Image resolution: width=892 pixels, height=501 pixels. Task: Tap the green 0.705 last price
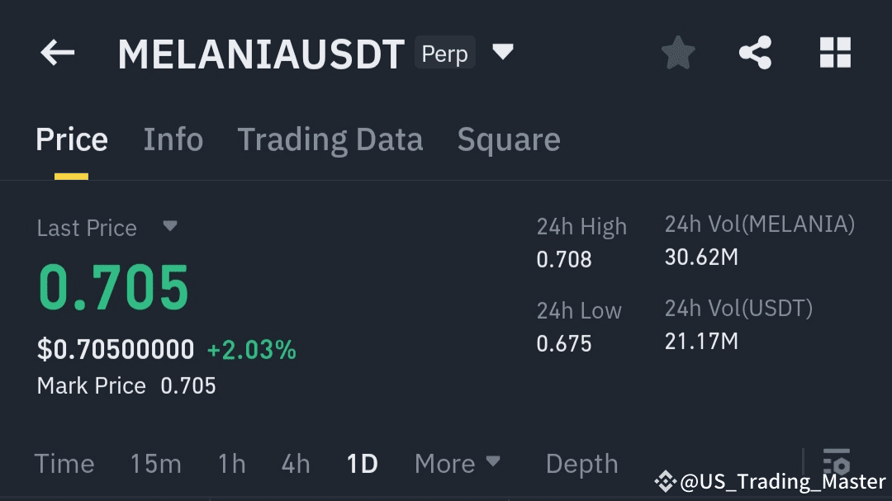[114, 288]
